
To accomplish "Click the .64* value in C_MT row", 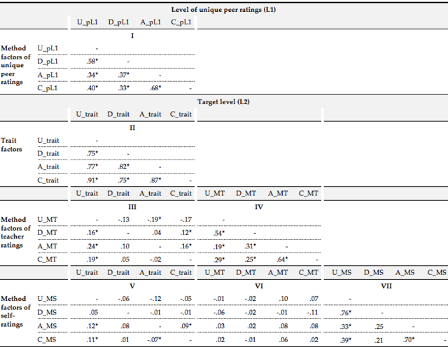I will [x=282, y=260].
